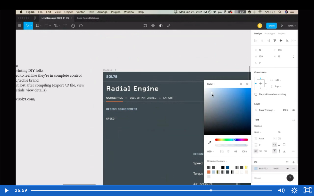Select the yellow swatch in document colors

246,167
